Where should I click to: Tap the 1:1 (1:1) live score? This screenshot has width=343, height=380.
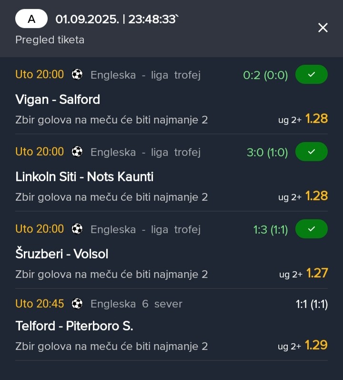click(x=312, y=304)
